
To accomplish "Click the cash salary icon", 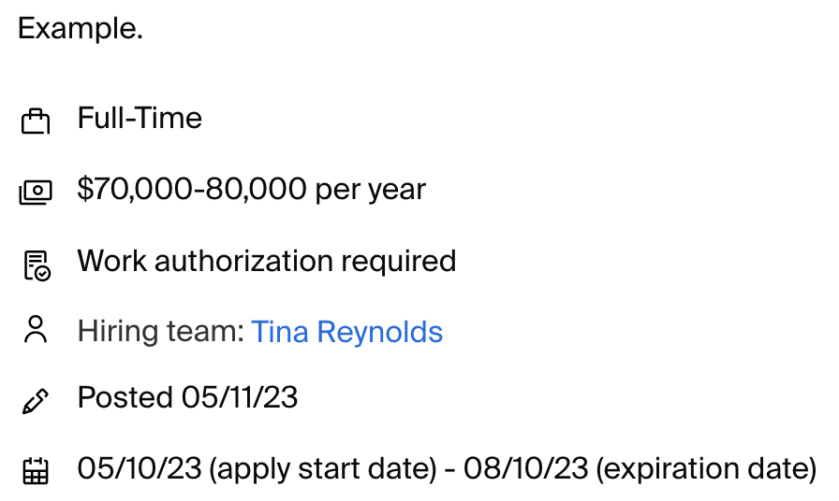I will (x=36, y=193).
